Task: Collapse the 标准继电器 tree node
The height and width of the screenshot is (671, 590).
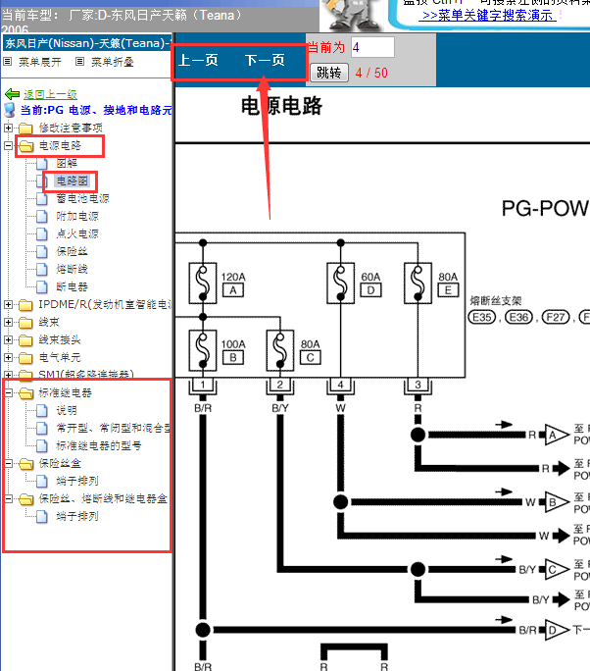Action: [x=8, y=392]
